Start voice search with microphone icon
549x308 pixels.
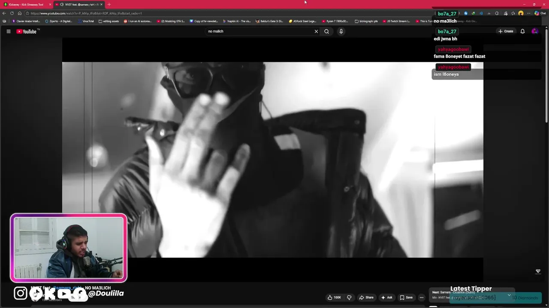(x=341, y=31)
